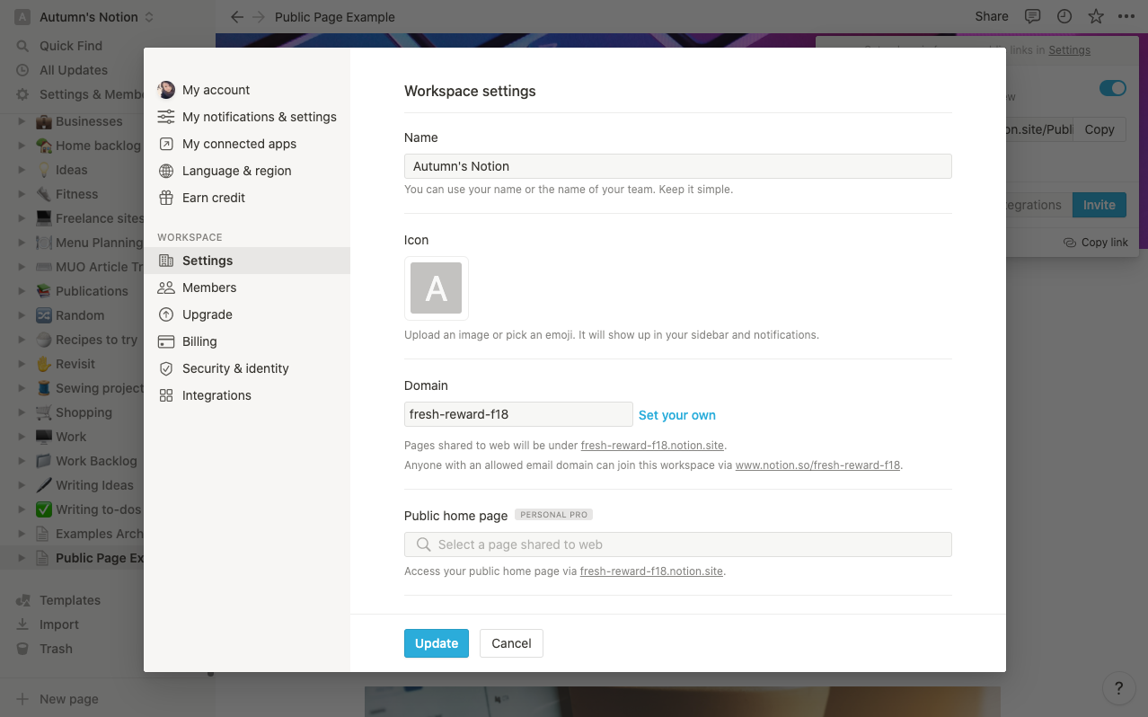Create a New page with the plus icon

tap(22, 698)
